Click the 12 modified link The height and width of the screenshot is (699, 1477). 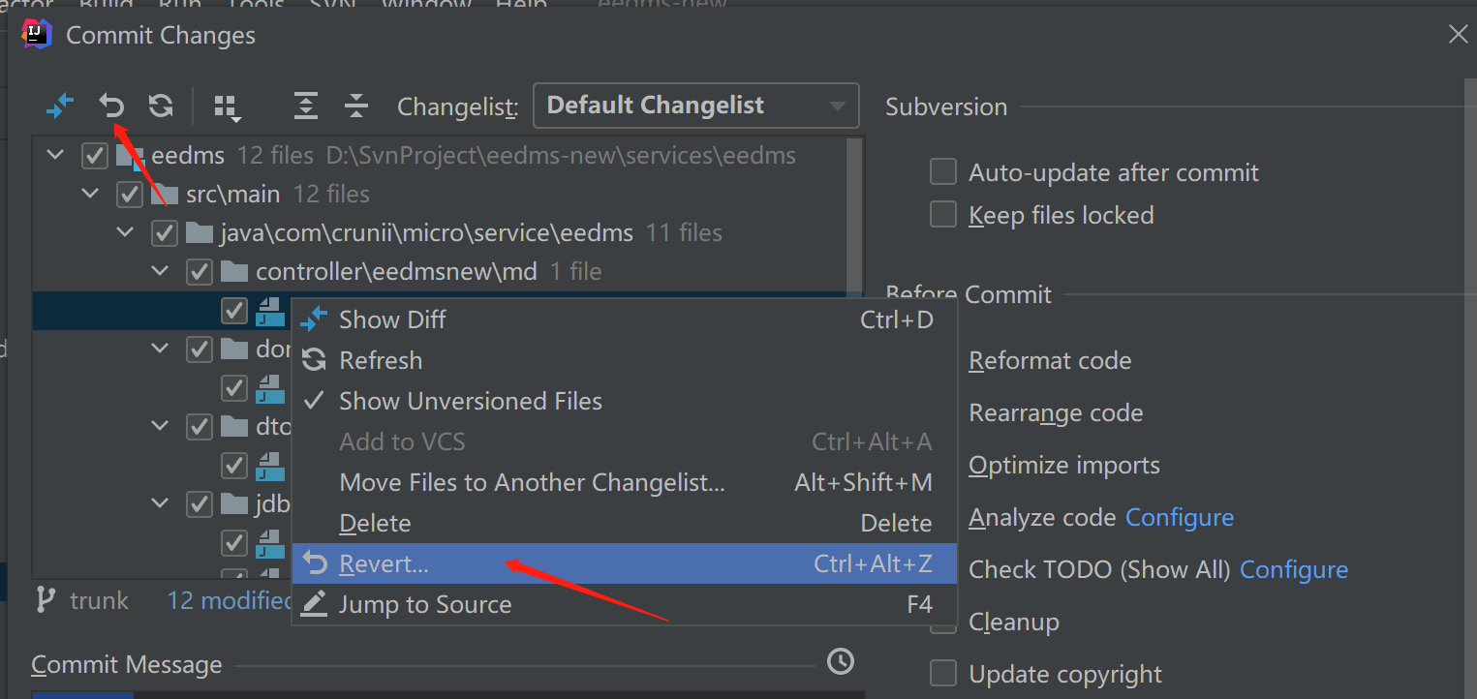(230, 601)
